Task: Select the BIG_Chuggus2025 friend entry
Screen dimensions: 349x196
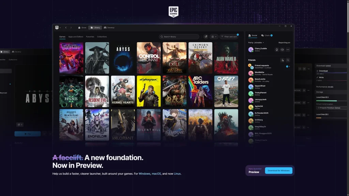Action: point(269,134)
